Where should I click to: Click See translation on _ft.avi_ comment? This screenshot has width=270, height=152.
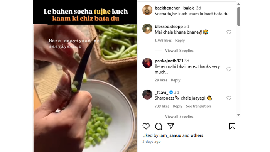point(198,106)
